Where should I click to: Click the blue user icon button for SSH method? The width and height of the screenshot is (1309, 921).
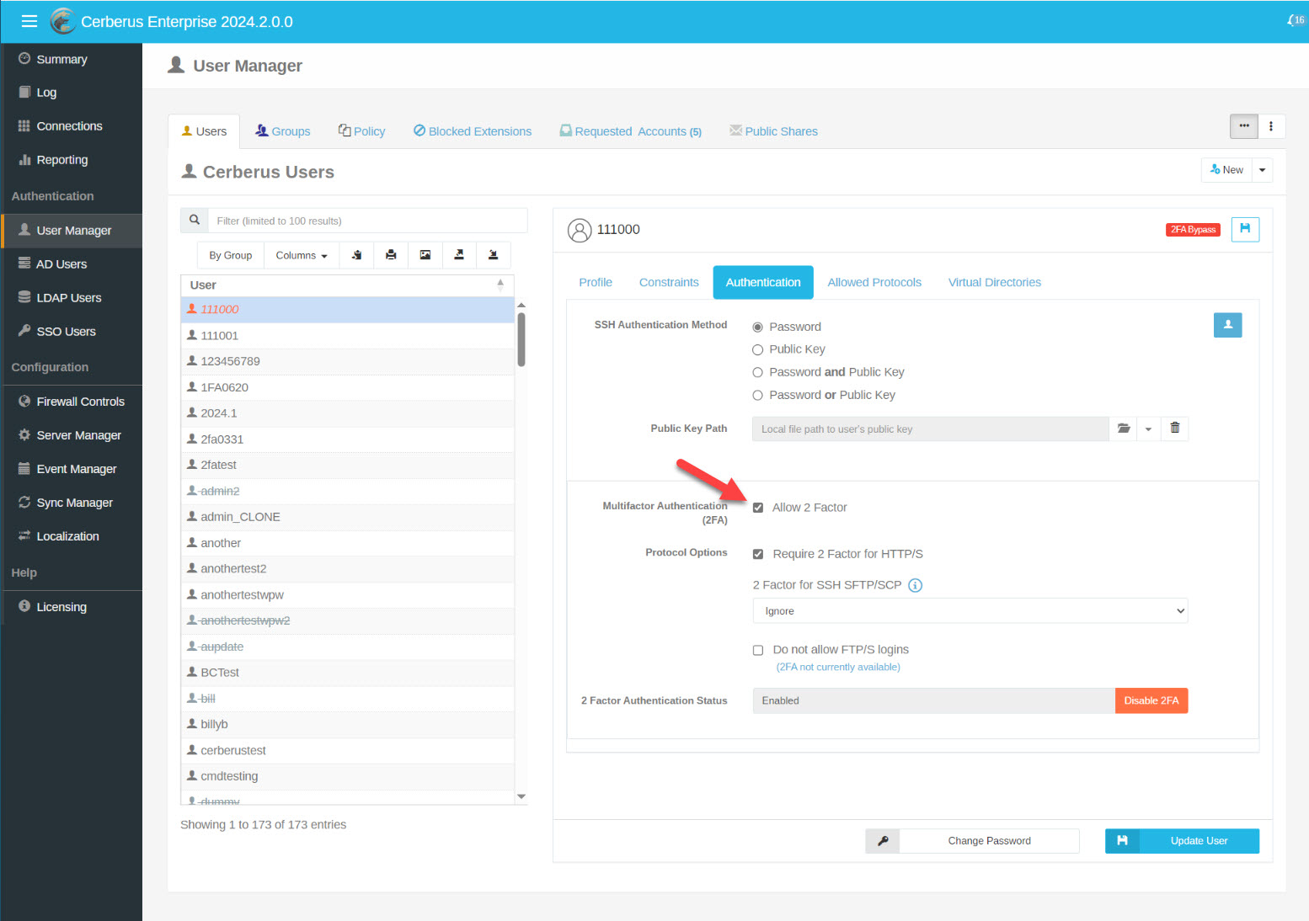(1227, 325)
